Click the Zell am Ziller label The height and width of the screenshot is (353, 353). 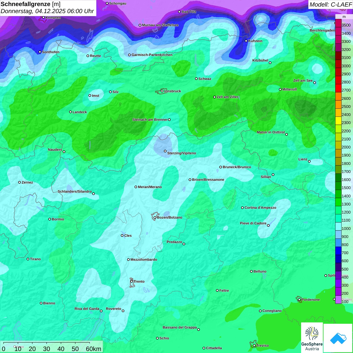click(227, 97)
